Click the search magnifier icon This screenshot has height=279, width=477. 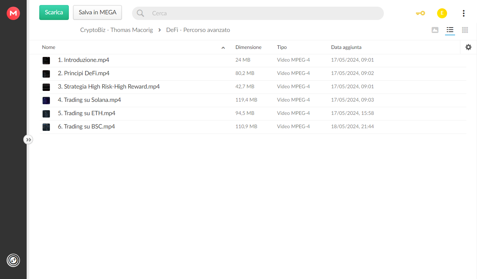coord(140,13)
